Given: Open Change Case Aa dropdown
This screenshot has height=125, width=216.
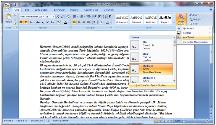Looking at the screenshot, I should (53, 22).
